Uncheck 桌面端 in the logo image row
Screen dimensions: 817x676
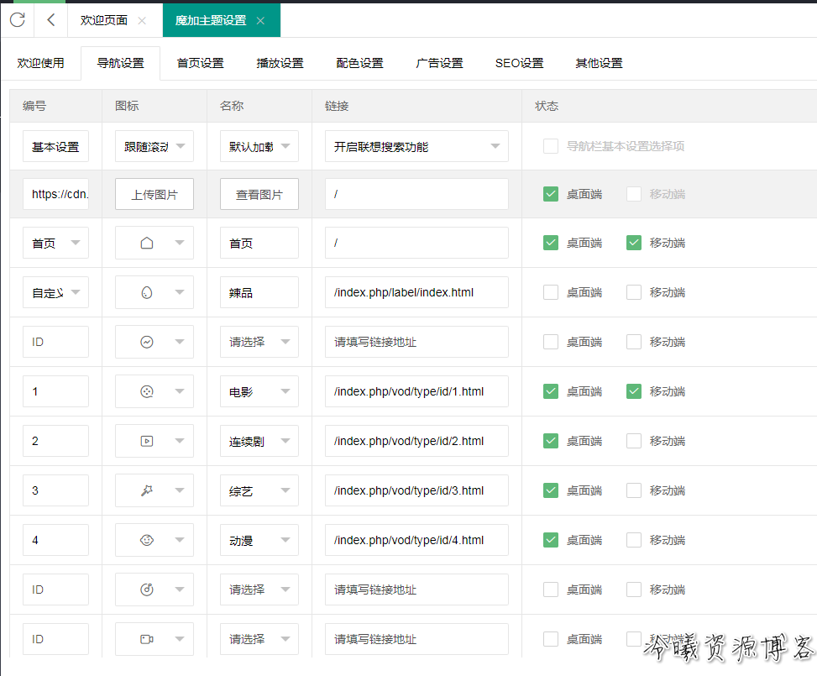(x=551, y=194)
